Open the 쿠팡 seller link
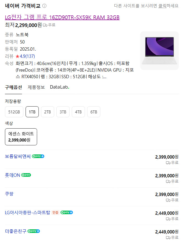This screenshot has width=182, height=242. [9, 194]
